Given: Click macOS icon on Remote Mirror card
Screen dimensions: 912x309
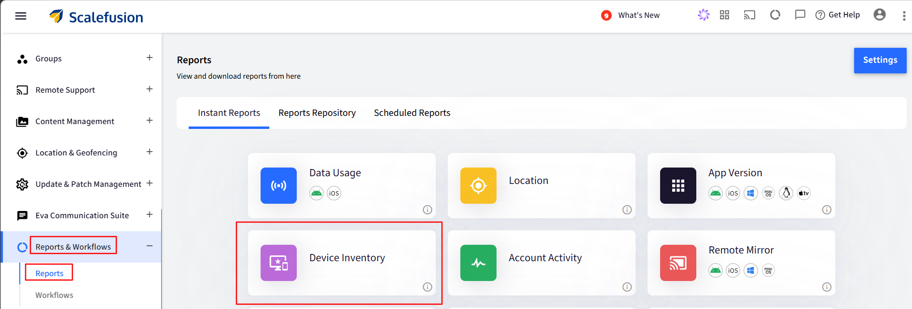Looking at the screenshot, I should tap(769, 270).
